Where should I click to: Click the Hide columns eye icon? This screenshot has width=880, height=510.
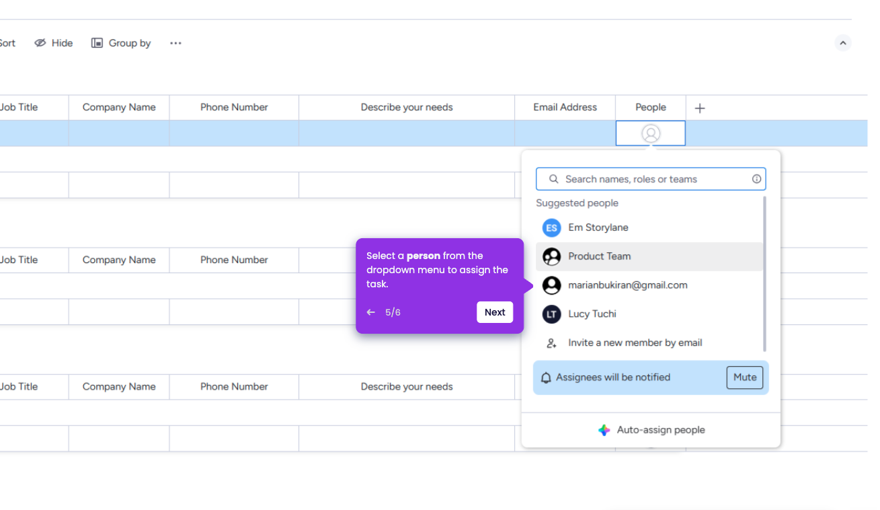pyautogui.click(x=40, y=43)
